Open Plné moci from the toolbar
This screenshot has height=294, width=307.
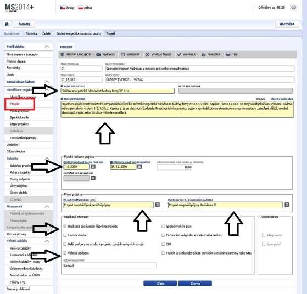click(x=105, y=54)
